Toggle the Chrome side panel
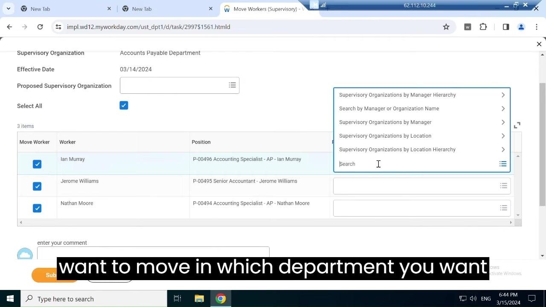The height and width of the screenshot is (307, 546). click(506, 27)
